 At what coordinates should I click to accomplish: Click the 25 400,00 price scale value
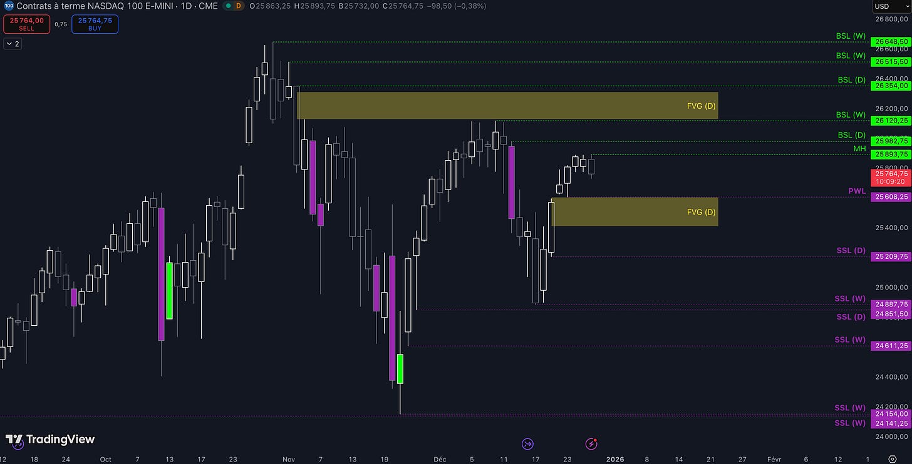pos(891,228)
